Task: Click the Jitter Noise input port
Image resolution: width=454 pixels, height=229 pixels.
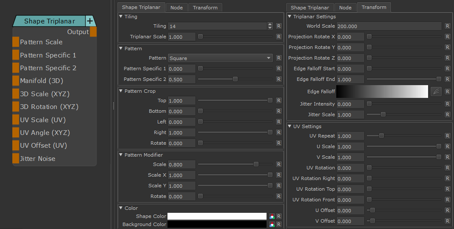Action: pos(16,159)
